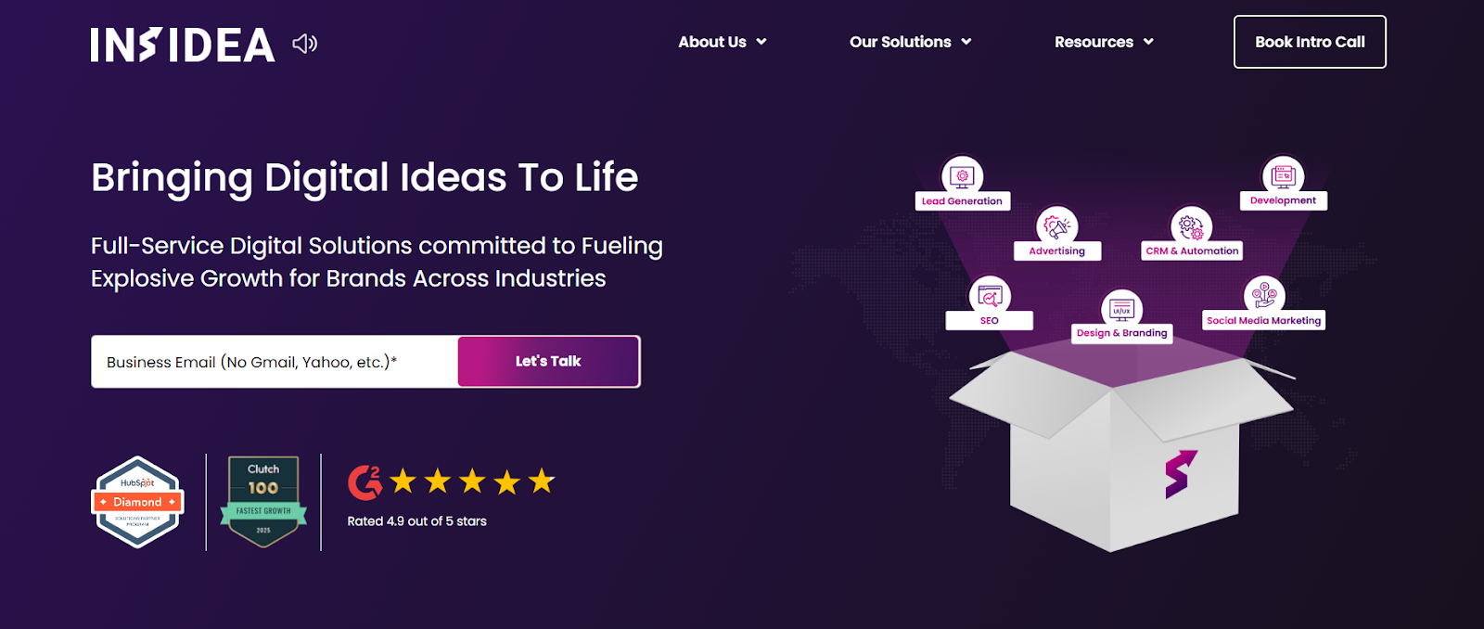Click the SEO search icon
The height and width of the screenshot is (629, 1484).
pos(990,296)
